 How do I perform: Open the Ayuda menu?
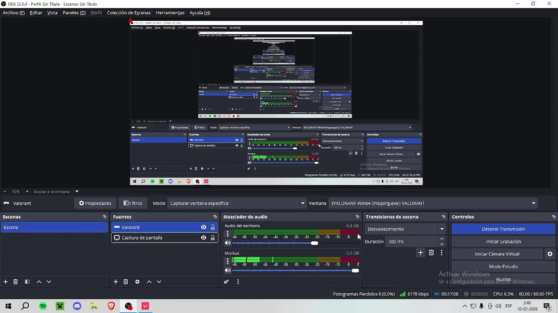[200, 13]
